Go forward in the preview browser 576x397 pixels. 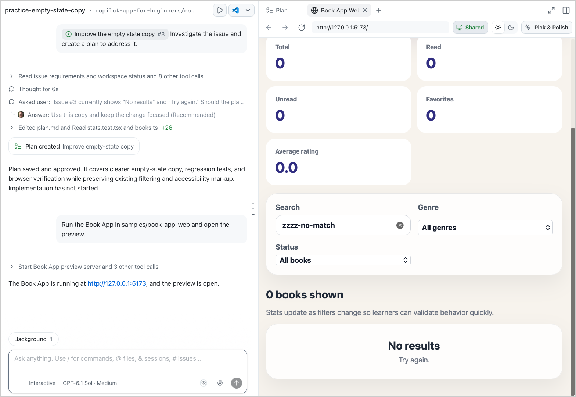285,28
